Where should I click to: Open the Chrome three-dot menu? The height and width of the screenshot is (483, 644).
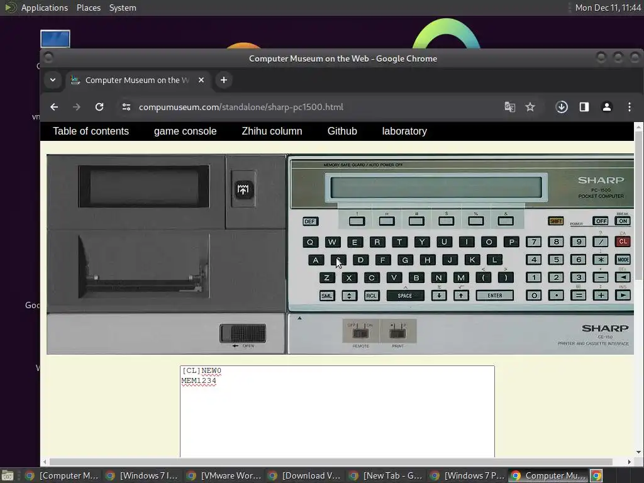pos(629,107)
